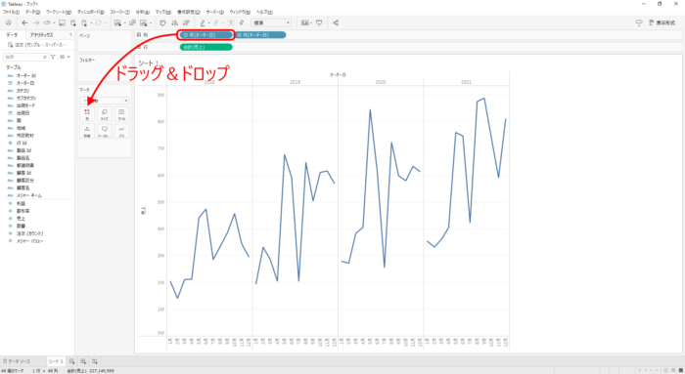685x374 pixels.
Task: Click the Size (サイズ) mark card icon
Action: 105,114
